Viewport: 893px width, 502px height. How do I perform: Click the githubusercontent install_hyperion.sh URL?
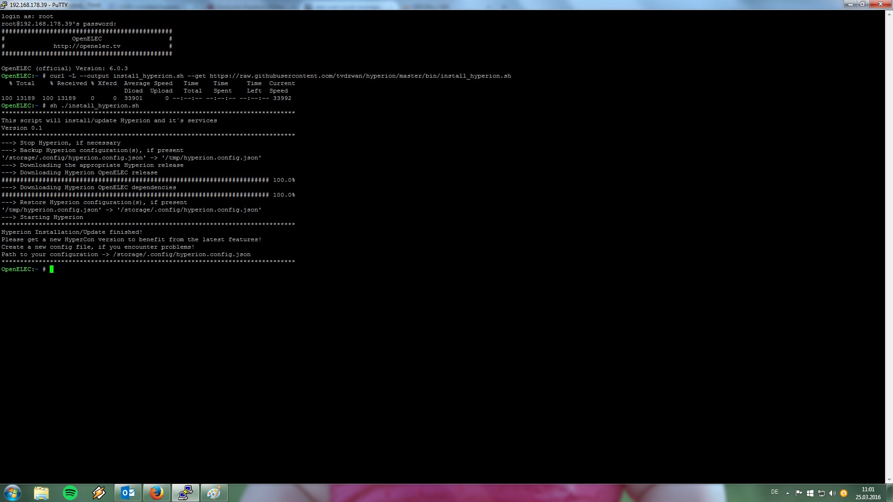pyautogui.click(x=360, y=76)
